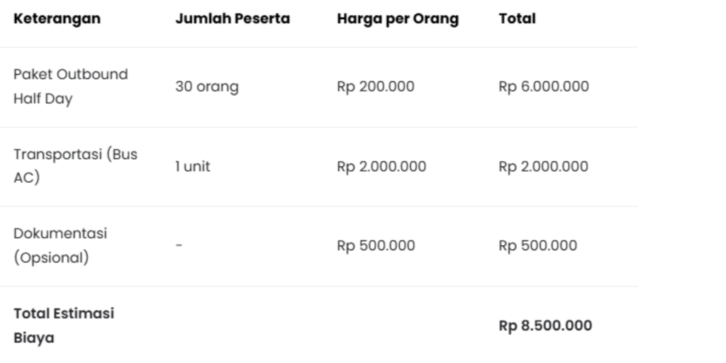
Task: Select the Transportasi row total cell
Action: click(544, 167)
